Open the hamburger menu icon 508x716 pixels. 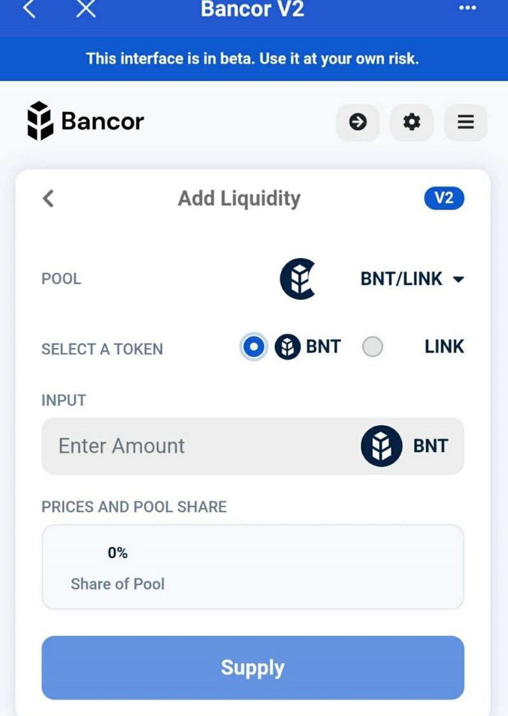point(465,122)
